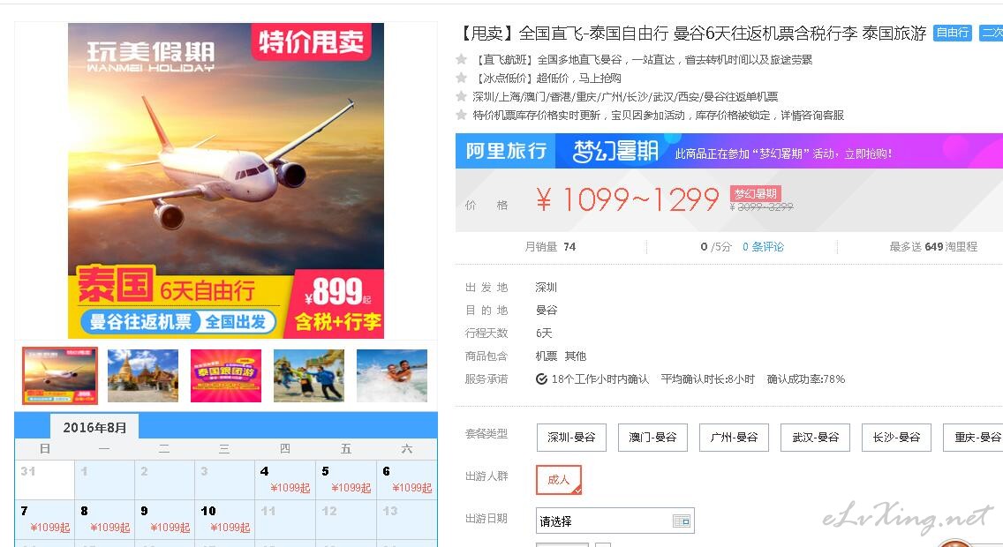
Task: Click the star icon beside 直飞航班
Action: [x=461, y=59]
